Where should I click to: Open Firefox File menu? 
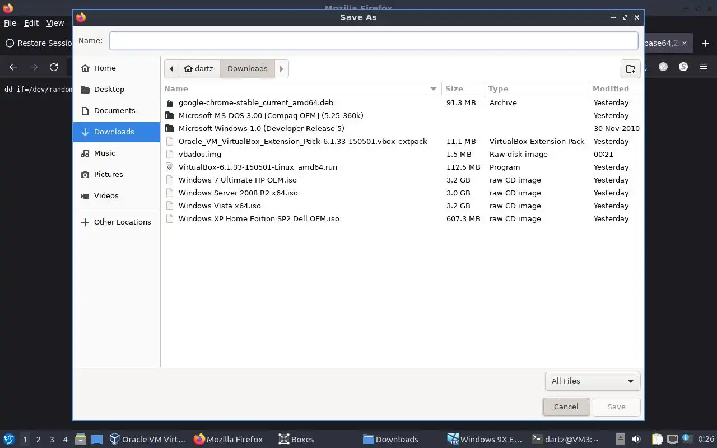pos(10,23)
